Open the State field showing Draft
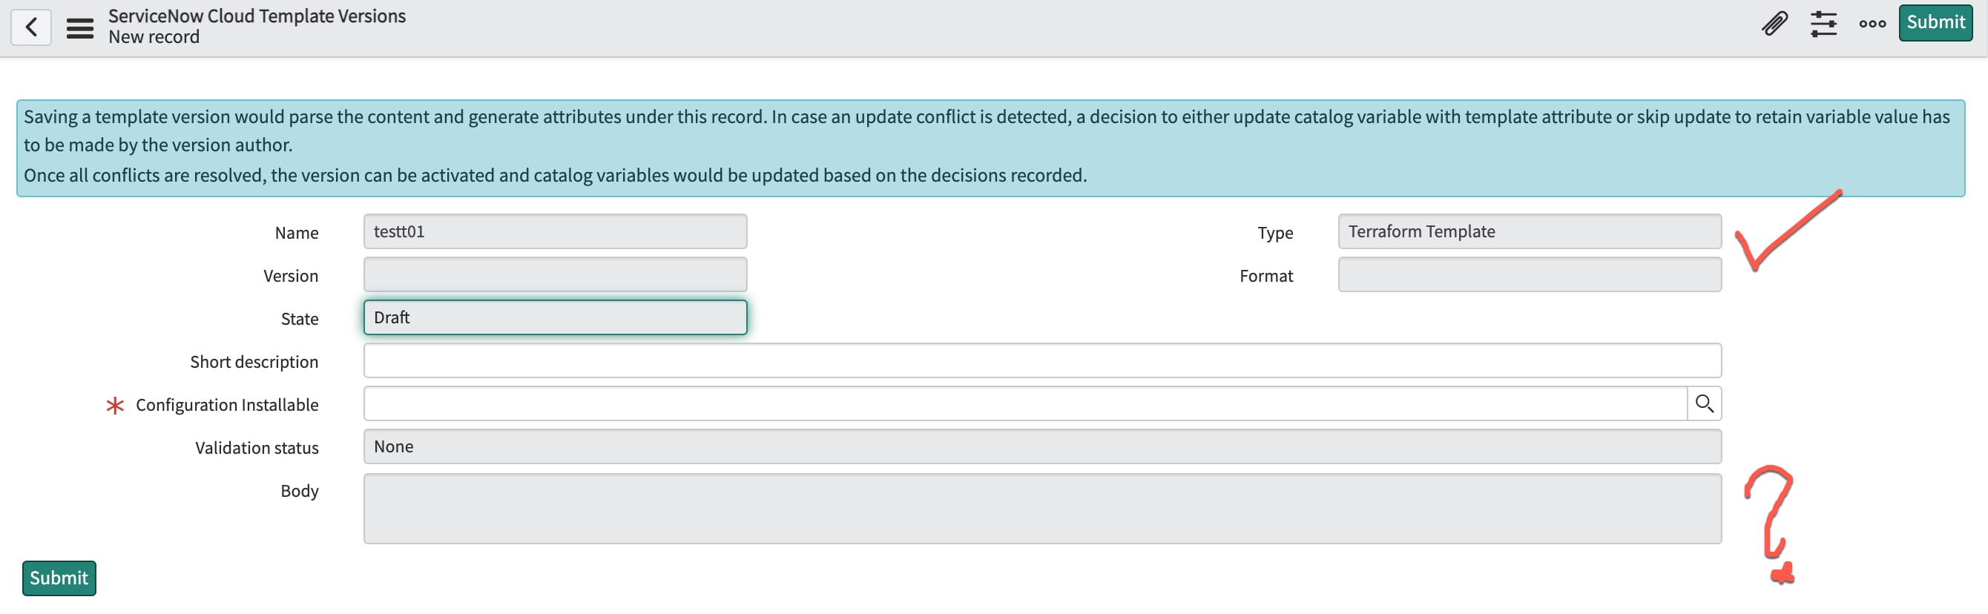 555,317
